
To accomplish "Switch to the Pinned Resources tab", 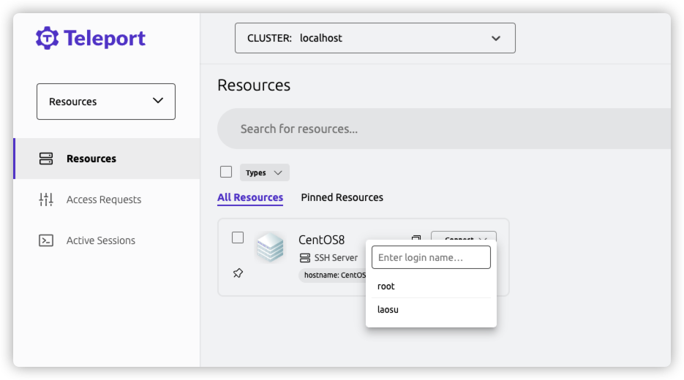I will pos(342,197).
